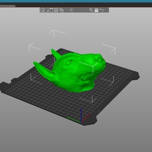Click the red X axis line
Screen dimensions: 152x152
coord(86,118)
